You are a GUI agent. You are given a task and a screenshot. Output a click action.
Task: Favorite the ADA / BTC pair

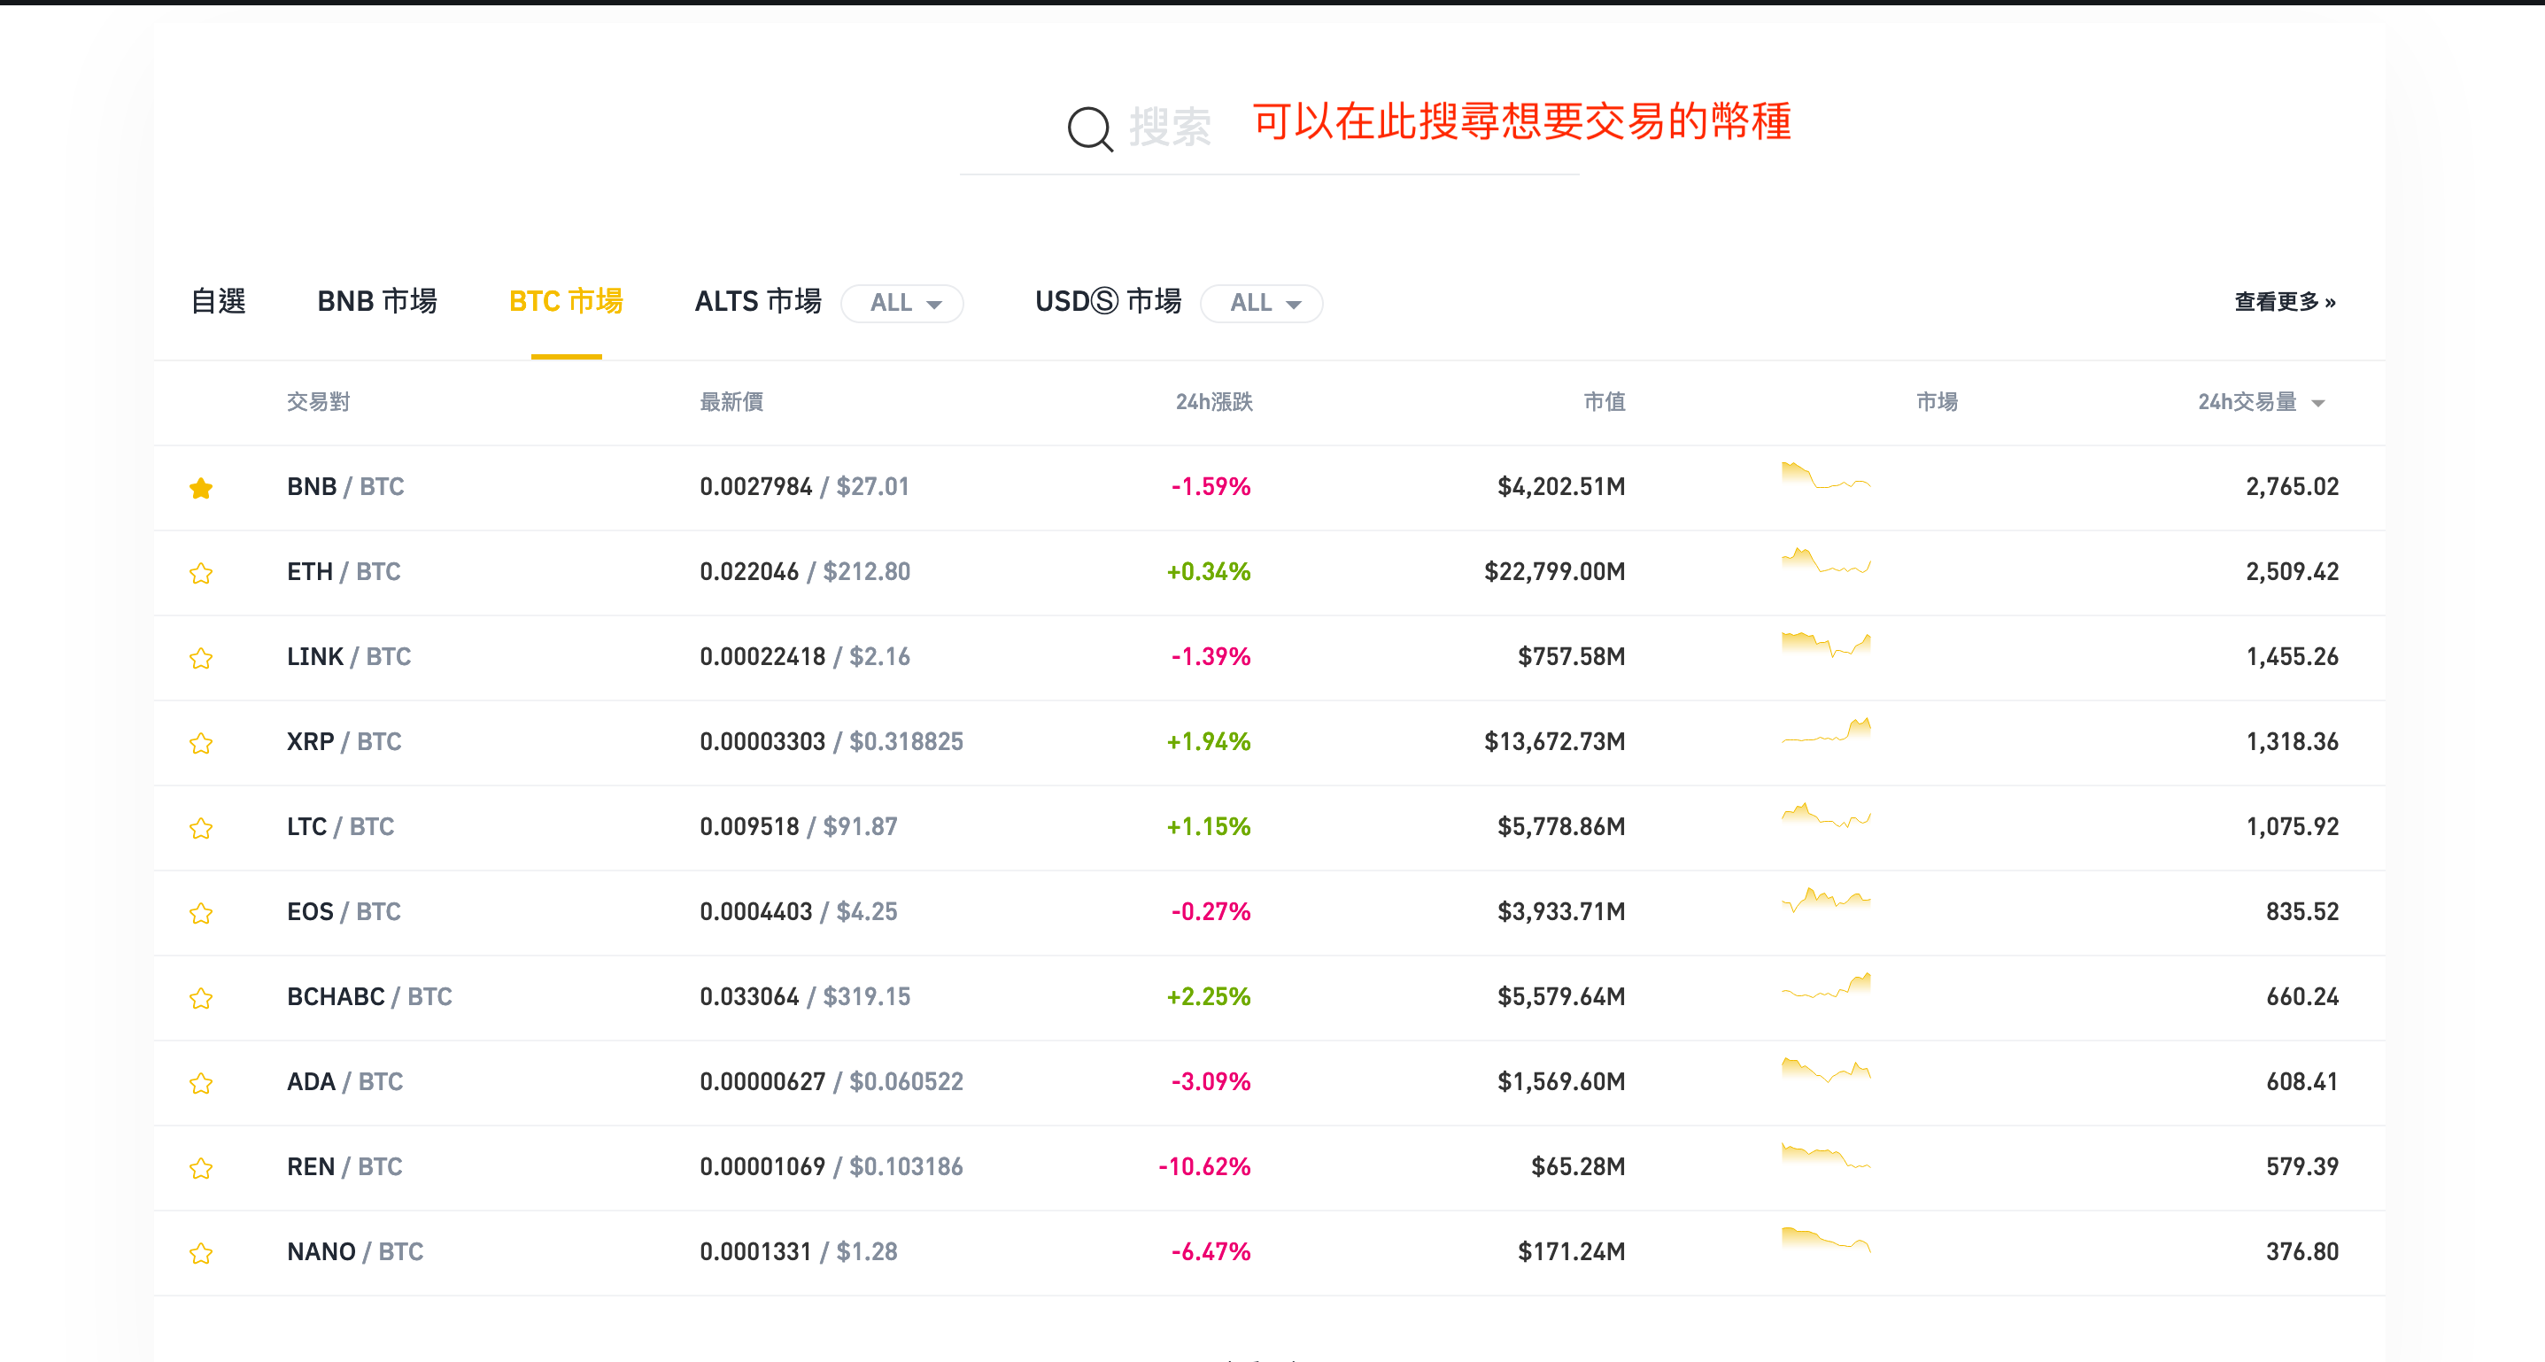pos(202,1082)
